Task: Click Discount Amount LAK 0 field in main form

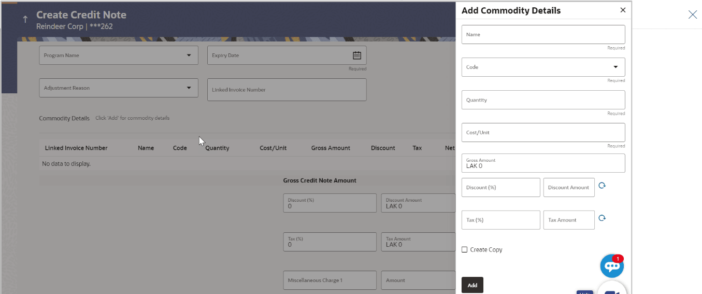Action: tap(419, 203)
